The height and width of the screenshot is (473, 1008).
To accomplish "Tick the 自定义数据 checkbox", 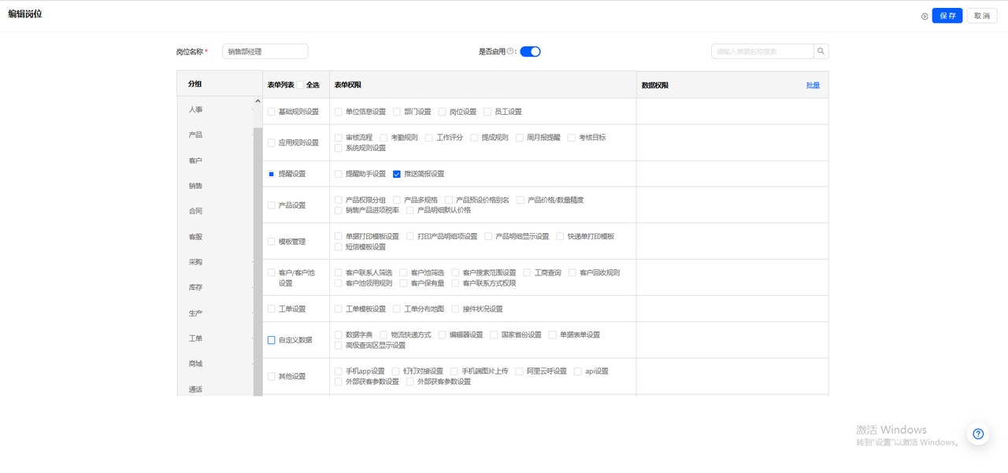I will [x=272, y=340].
